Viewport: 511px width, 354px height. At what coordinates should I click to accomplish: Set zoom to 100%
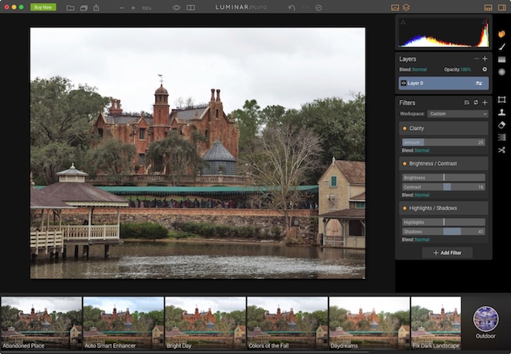point(146,8)
